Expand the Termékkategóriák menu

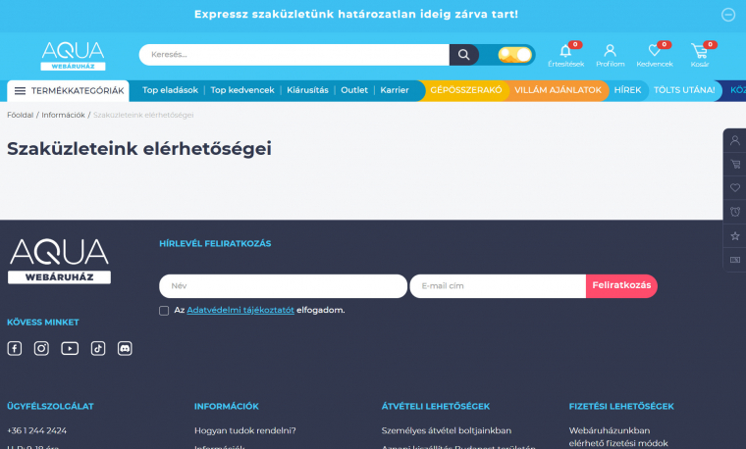68,91
